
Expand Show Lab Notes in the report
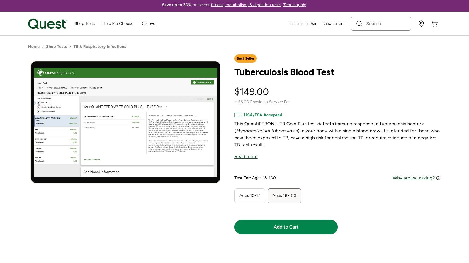(x=93, y=160)
